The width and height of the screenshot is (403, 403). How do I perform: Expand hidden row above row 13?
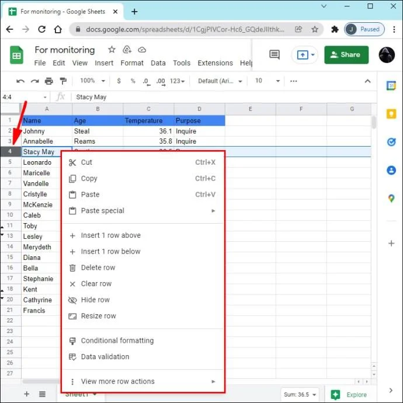2,235
